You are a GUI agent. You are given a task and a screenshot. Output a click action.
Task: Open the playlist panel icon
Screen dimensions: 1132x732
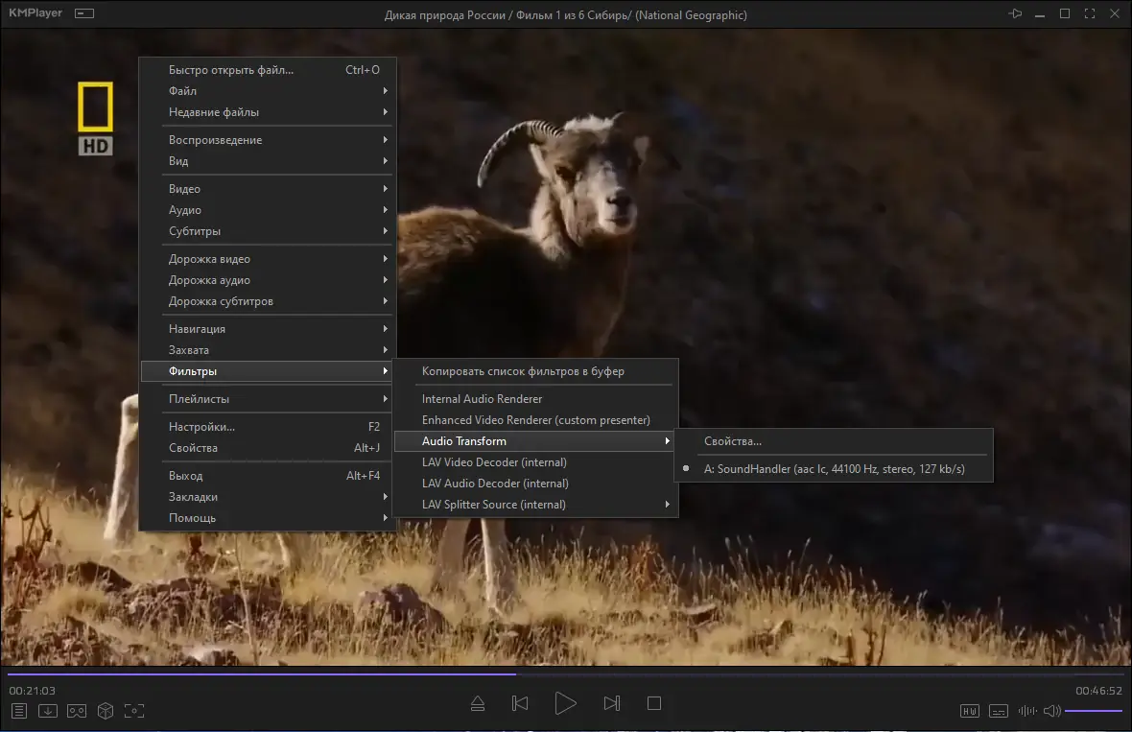point(18,711)
